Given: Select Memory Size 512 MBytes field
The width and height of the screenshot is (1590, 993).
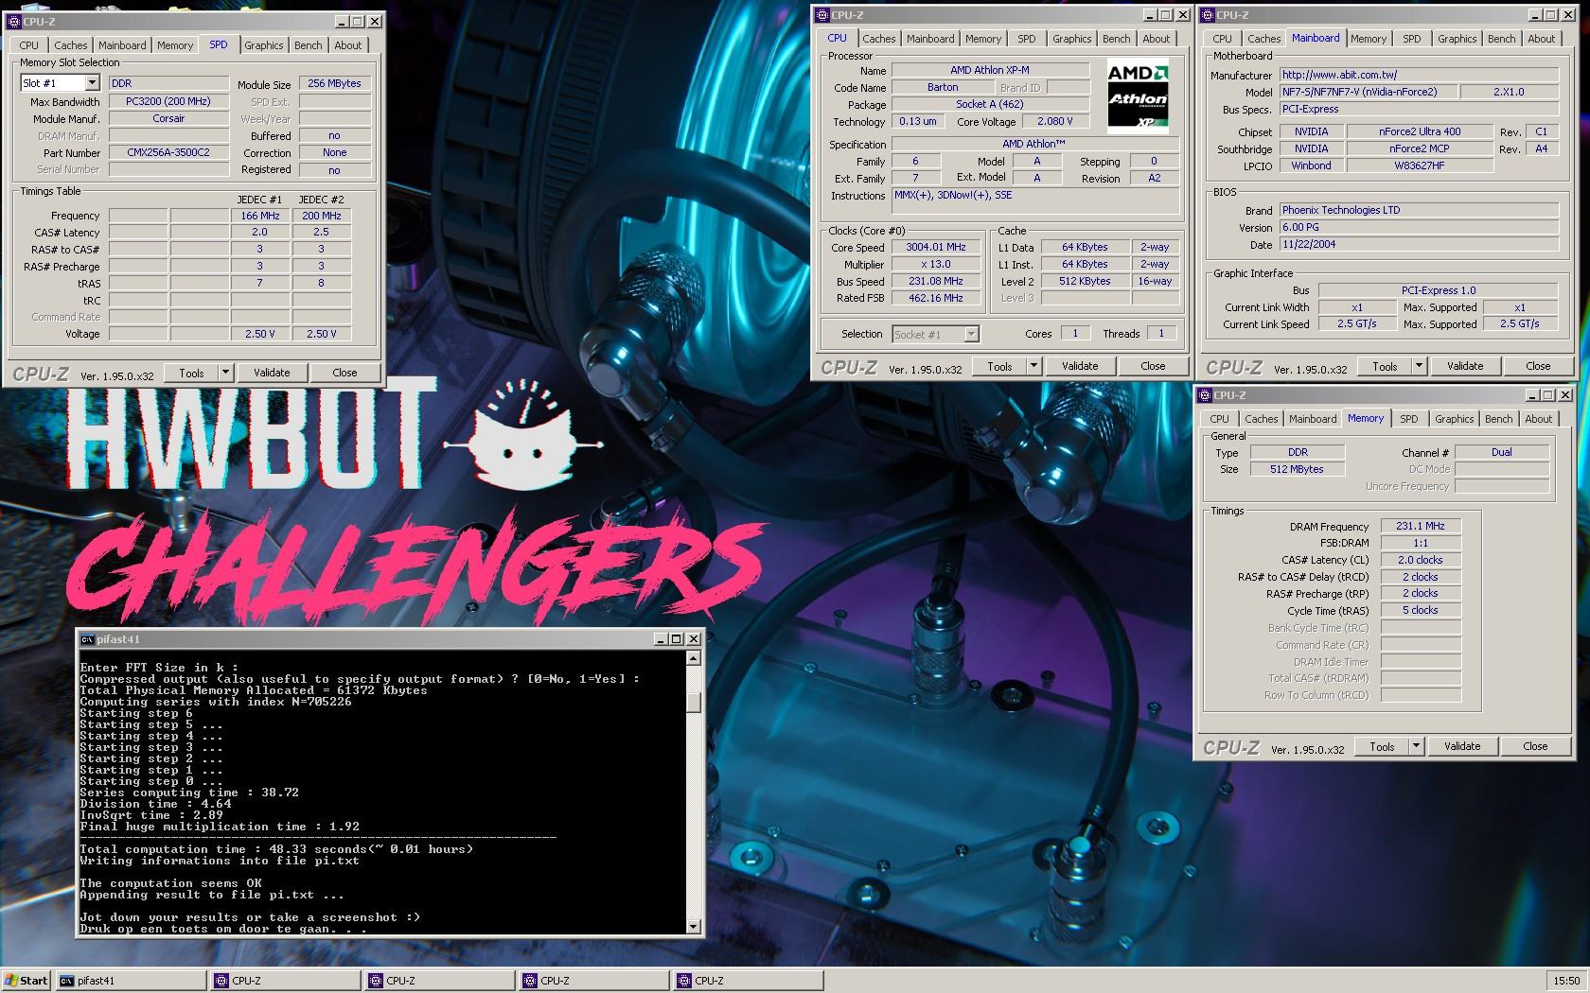Looking at the screenshot, I should click(x=1298, y=469).
